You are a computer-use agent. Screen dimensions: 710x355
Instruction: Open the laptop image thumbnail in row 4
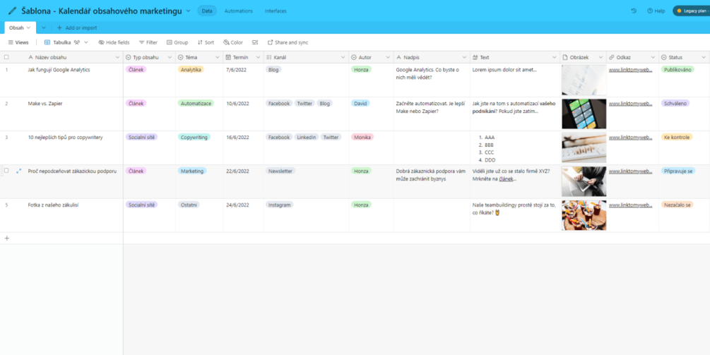pos(584,181)
